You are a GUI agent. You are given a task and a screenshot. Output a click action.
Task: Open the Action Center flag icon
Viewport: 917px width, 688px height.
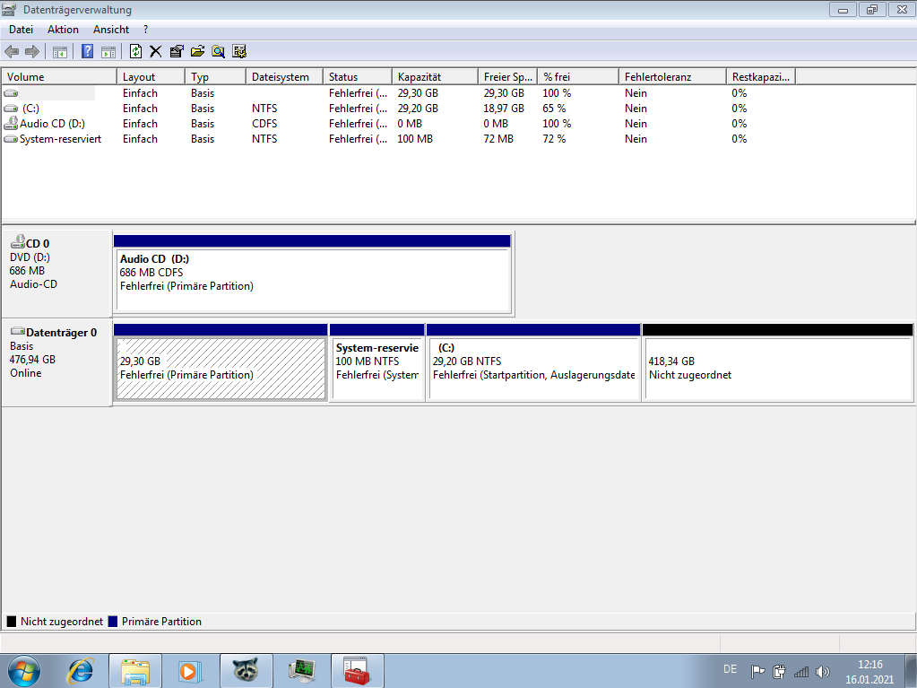pyautogui.click(x=758, y=672)
